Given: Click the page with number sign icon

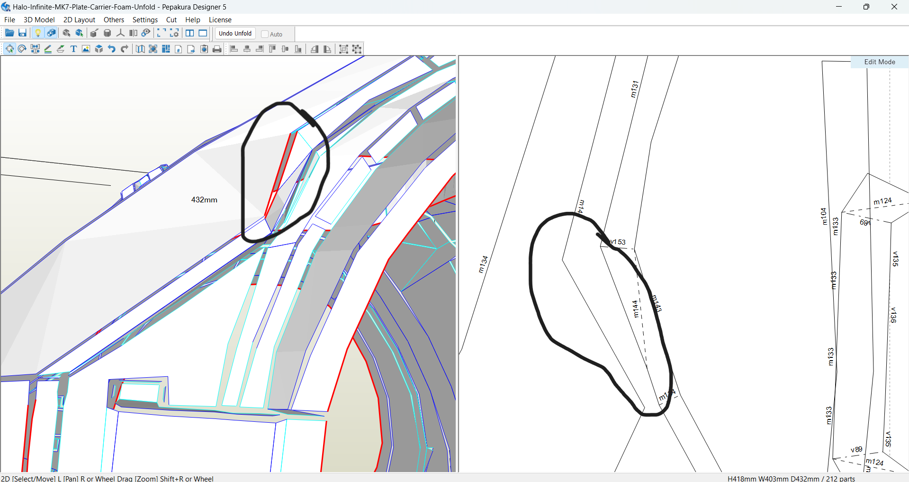Looking at the screenshot, I should [x=179, y=49].
